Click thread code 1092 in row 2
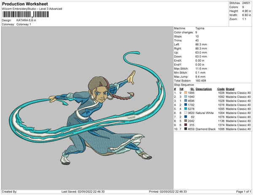Screen dimensions: 253x195 [221, 97]
